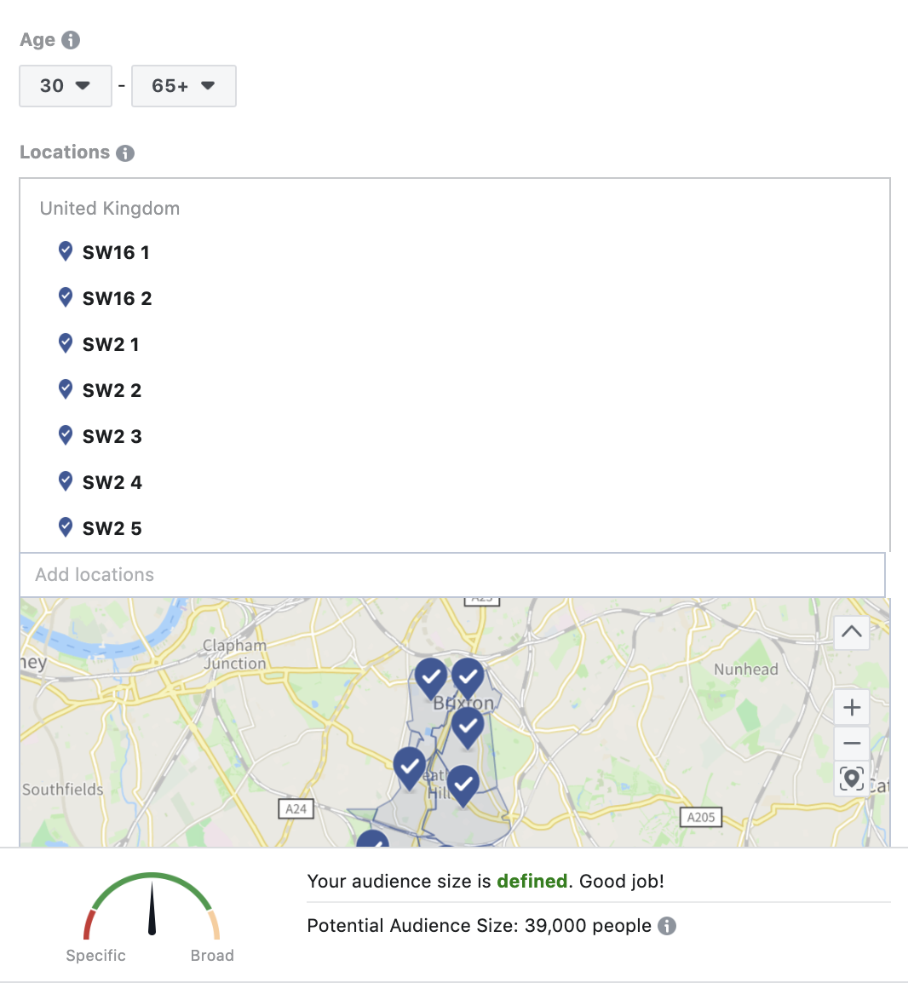Viewport: 908px width, 983px height.
Task: Collapse the map with the up chevron
Action: [852, 632]
